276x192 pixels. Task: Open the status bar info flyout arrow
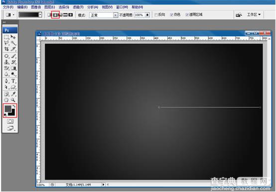tap(103, 185)
